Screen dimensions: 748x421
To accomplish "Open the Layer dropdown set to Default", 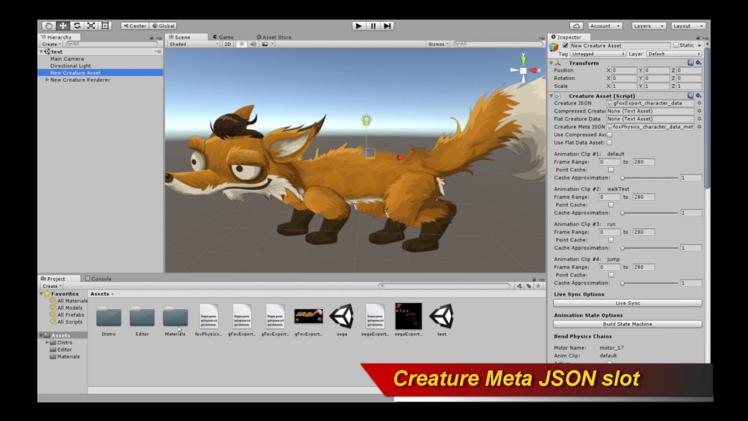I will click(x=674, y=54).
